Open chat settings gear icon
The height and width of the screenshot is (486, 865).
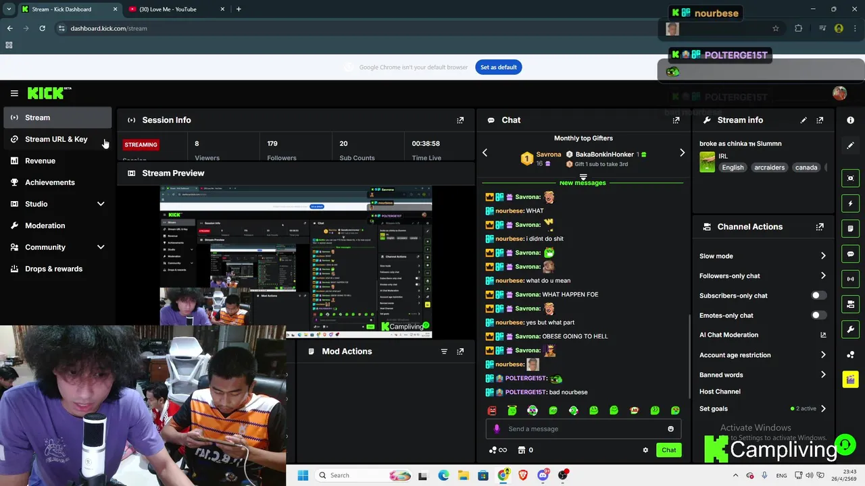click(x=645, y=450)
